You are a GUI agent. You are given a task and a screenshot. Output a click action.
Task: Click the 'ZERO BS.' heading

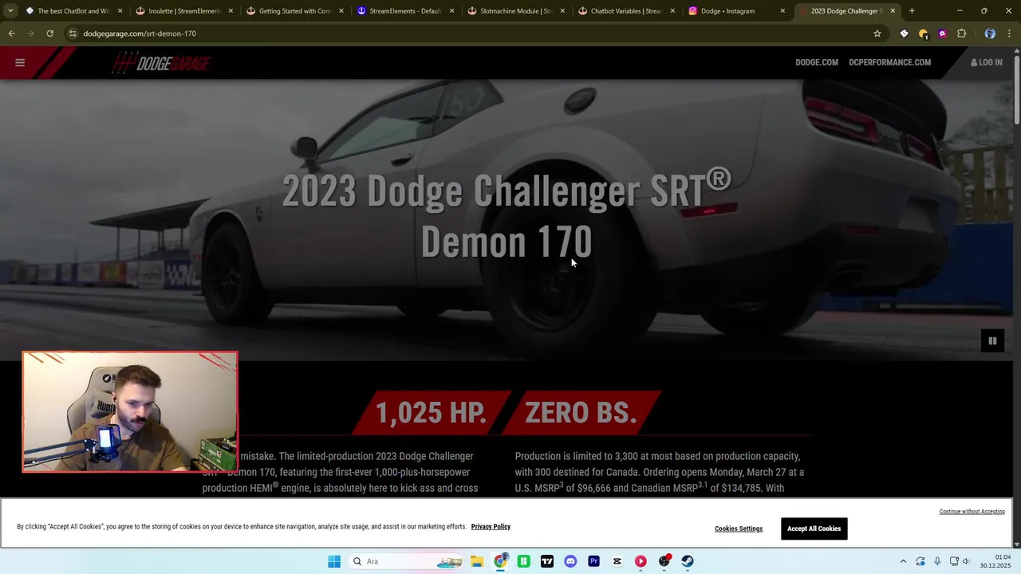coord(581,413)
